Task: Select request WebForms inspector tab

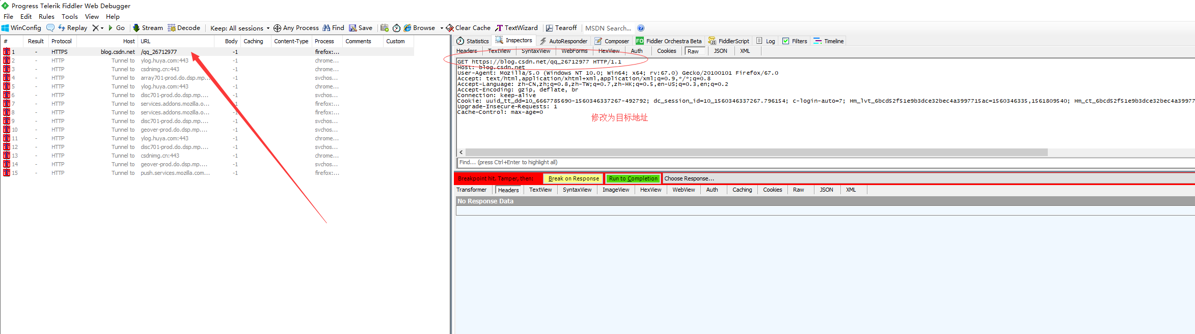Action: (574, 51)
